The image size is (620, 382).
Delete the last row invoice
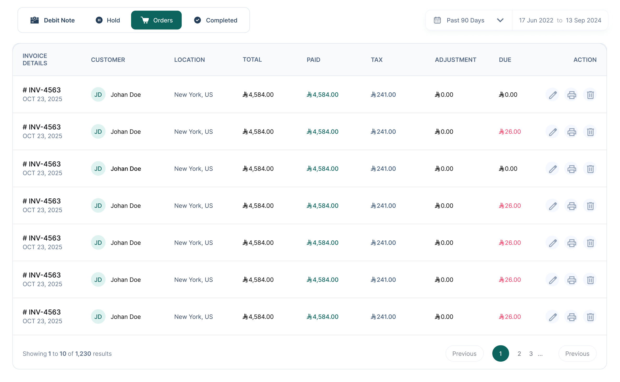click(590, 317)
